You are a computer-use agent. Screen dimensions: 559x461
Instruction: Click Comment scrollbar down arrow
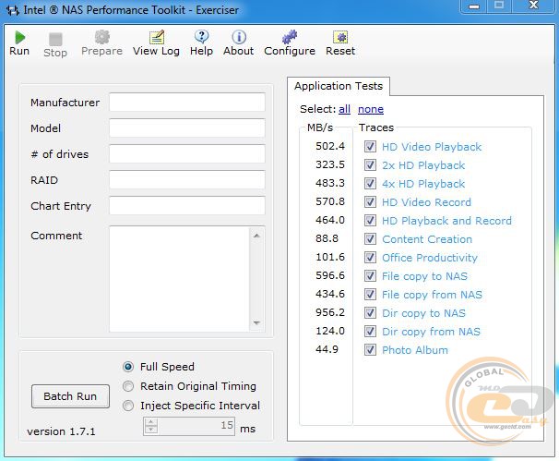pyautogui.click(x=256, y=322)
